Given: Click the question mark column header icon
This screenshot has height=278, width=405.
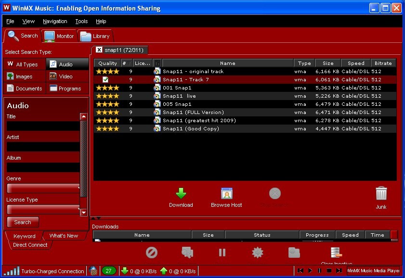Looking at the screenshot, I should point(157,63).
